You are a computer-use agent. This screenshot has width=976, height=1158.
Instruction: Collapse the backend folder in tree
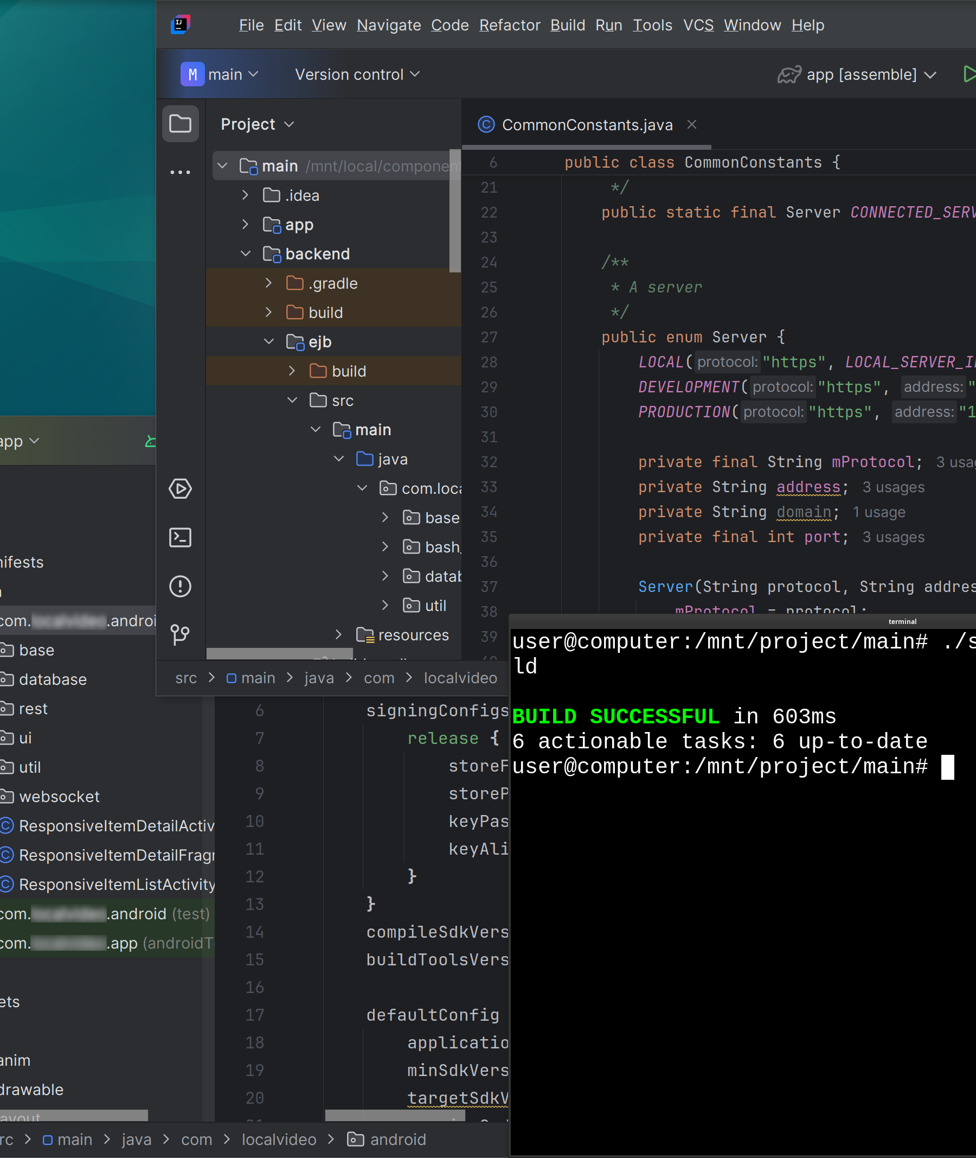[246, 253]
